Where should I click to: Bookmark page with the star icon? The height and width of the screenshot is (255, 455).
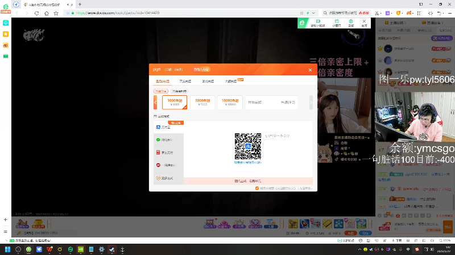tap(56, 13)
